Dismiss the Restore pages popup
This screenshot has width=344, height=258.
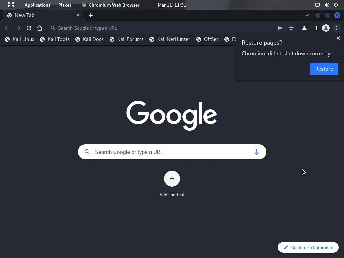(338, 38)
